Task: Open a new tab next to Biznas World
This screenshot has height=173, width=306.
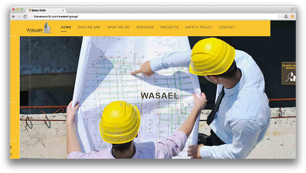Action: point(70,10)
